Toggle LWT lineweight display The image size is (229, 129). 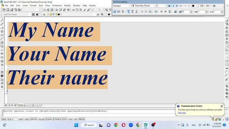[x=75, y=119]
